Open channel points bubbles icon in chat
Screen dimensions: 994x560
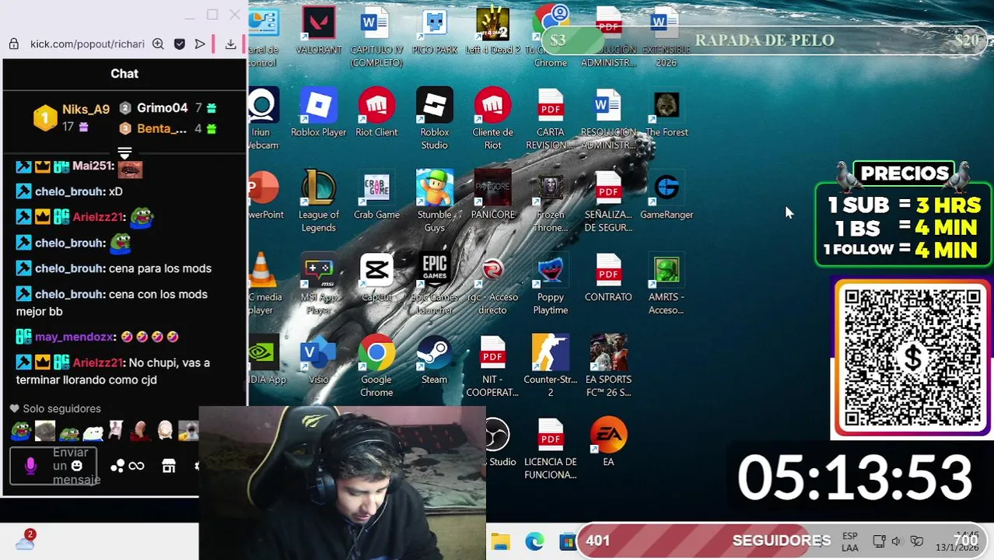click(117, 466)
